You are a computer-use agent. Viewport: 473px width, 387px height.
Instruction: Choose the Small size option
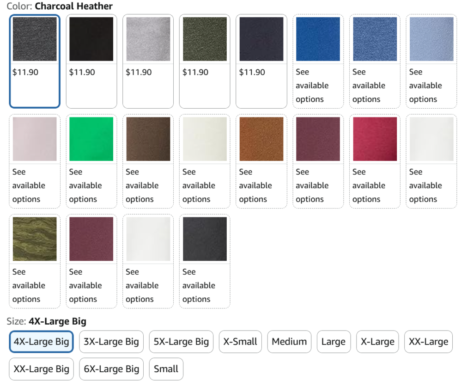[166, 369]
